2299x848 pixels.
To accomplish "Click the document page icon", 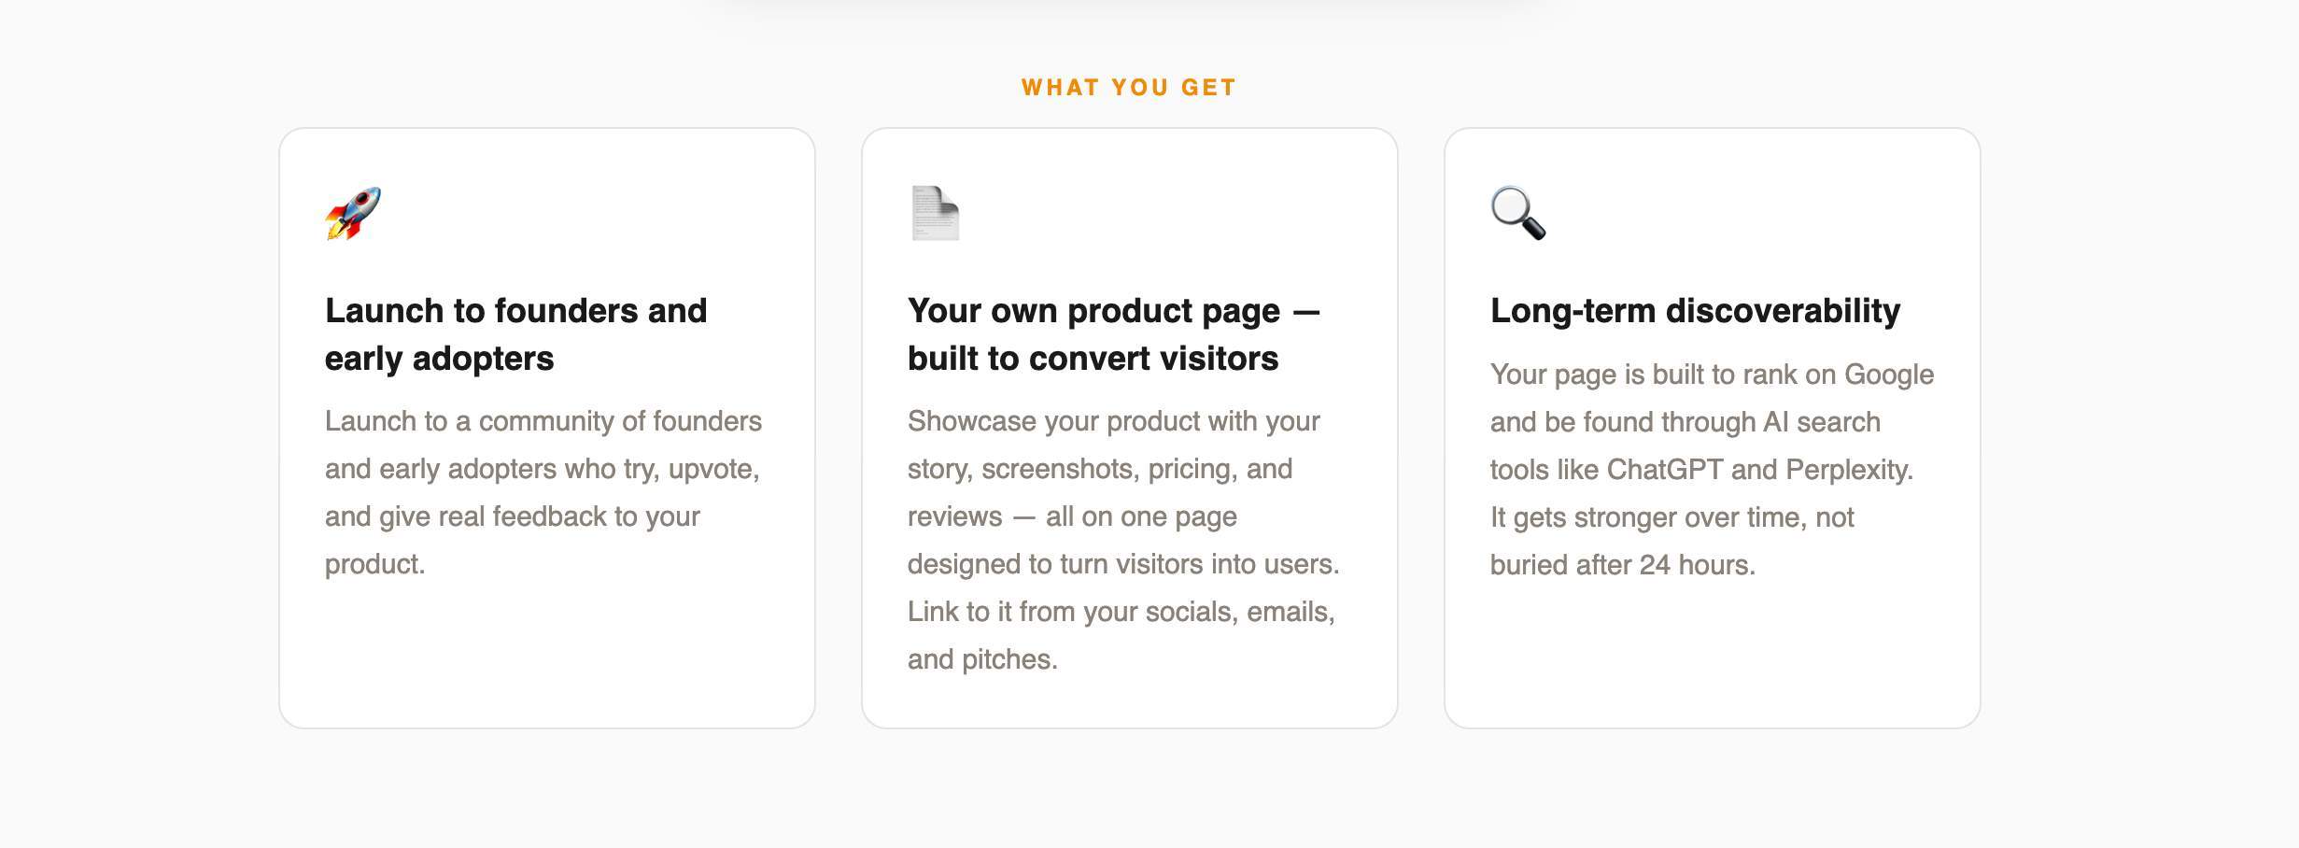I will click(x=935, y=213).
